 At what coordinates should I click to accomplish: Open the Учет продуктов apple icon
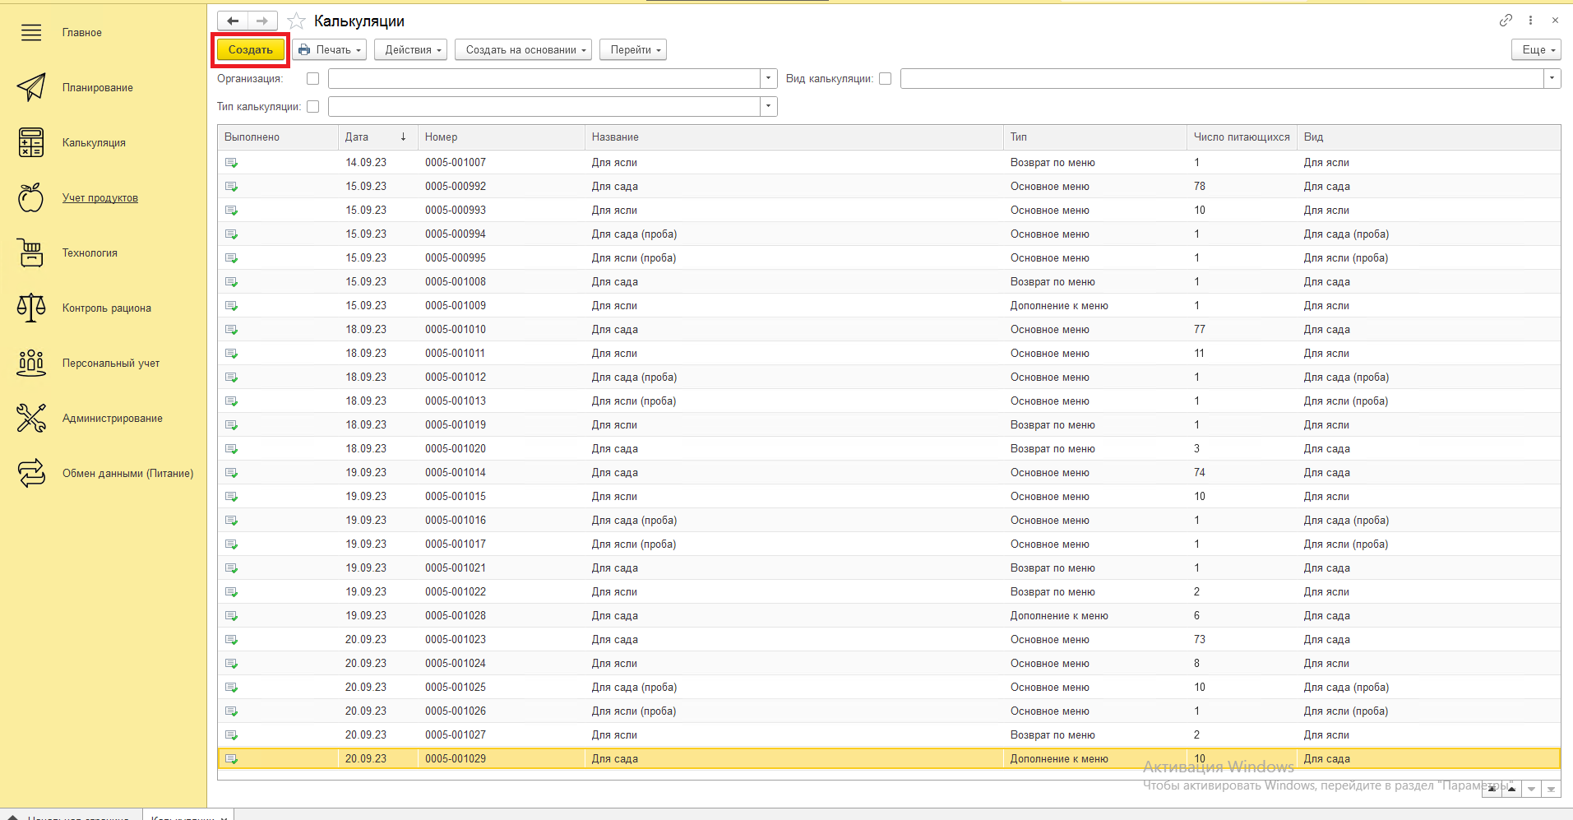coord(31,197)
